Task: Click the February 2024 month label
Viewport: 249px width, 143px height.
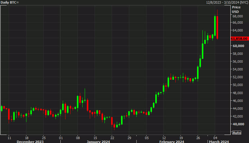Action: pyautogui.click(x=172, y=142)
